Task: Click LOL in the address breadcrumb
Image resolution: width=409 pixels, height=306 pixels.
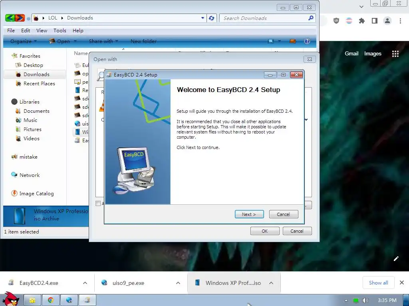Action: pos(53,18)
